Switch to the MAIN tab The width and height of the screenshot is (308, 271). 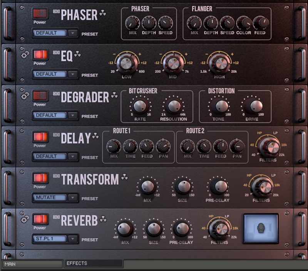32,264
